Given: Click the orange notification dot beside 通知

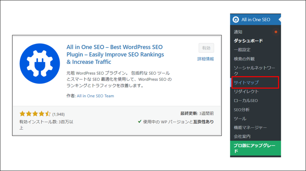Looking at the screenshot, I should 276,32.
